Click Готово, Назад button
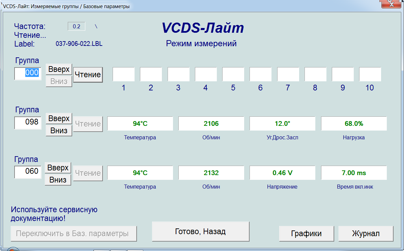 click(200, 231)
